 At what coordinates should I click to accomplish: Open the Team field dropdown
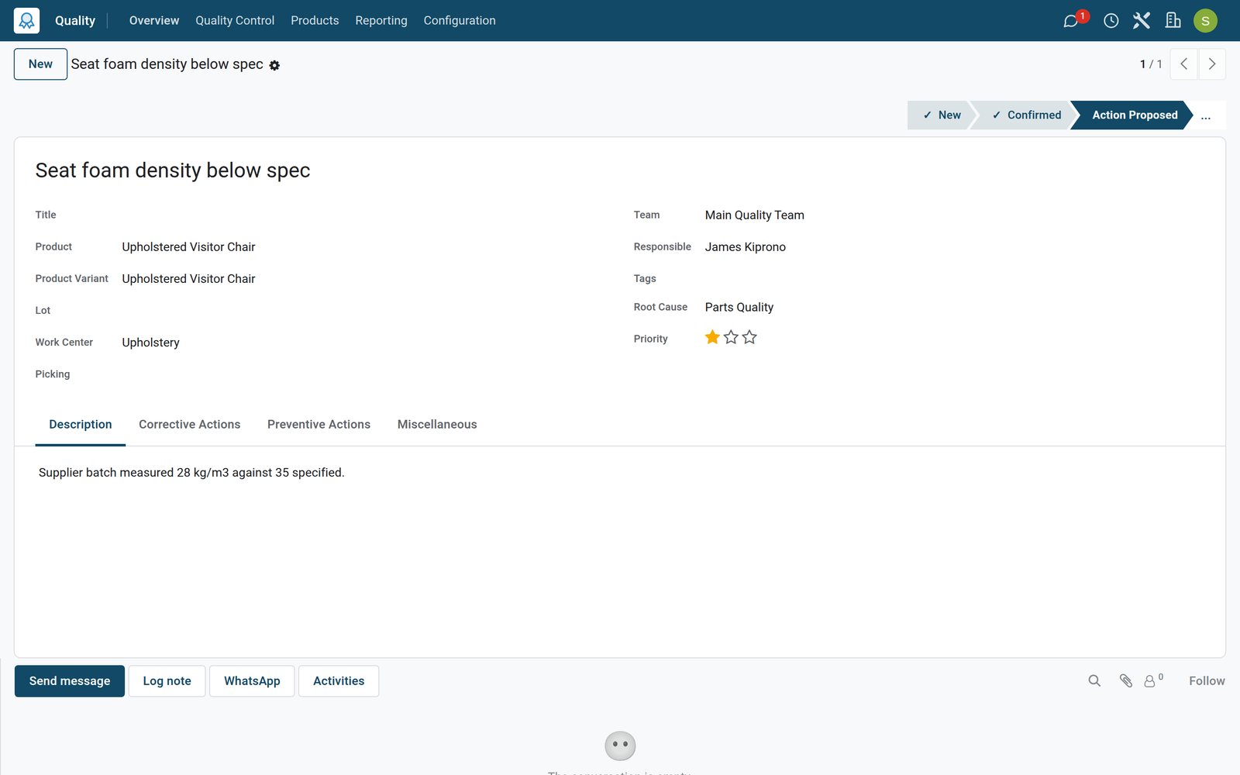point(955,215)
